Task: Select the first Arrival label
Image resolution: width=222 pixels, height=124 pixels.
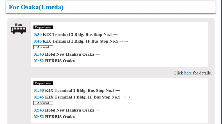Action: coord(43,47)
